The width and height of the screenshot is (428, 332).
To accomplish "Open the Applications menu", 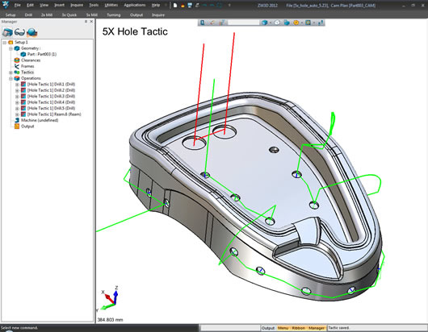I will 135,5.
